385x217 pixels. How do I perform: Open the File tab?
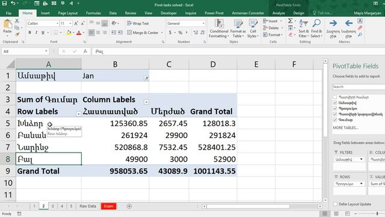8,13
